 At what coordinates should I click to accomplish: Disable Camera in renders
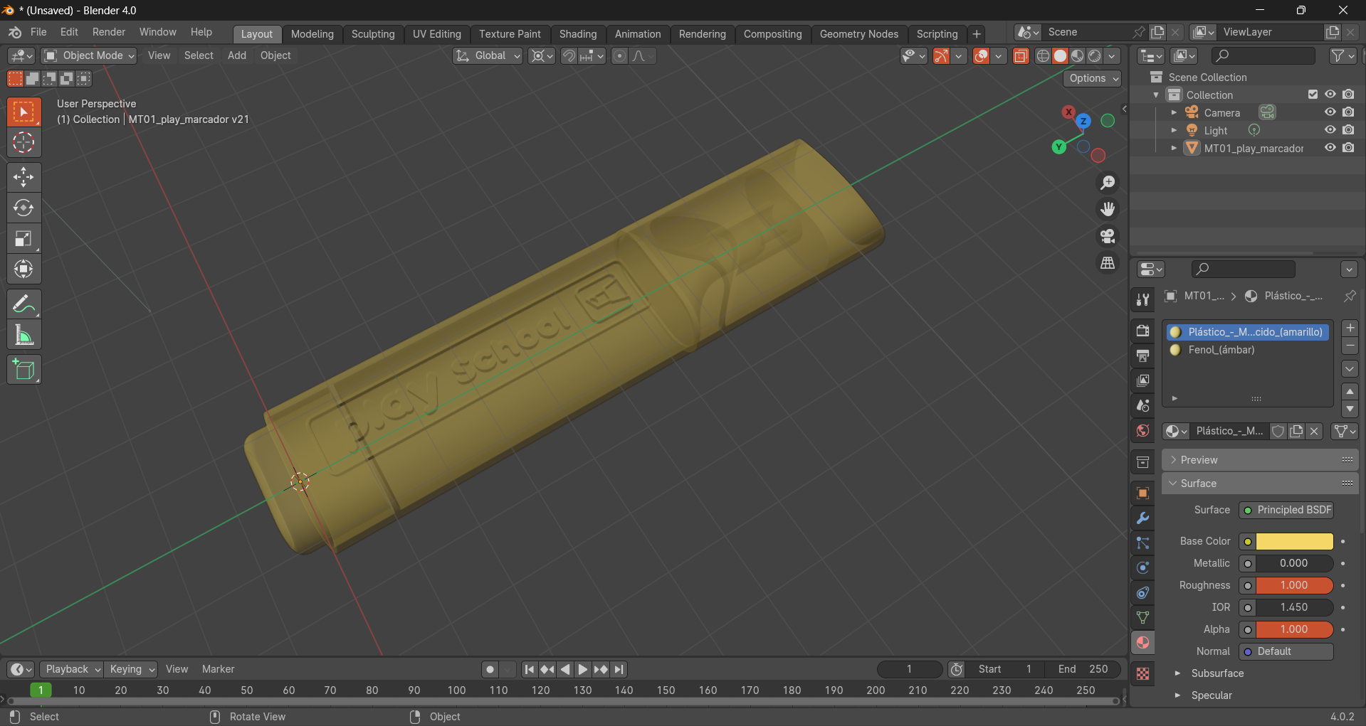tap(1348, 112)
